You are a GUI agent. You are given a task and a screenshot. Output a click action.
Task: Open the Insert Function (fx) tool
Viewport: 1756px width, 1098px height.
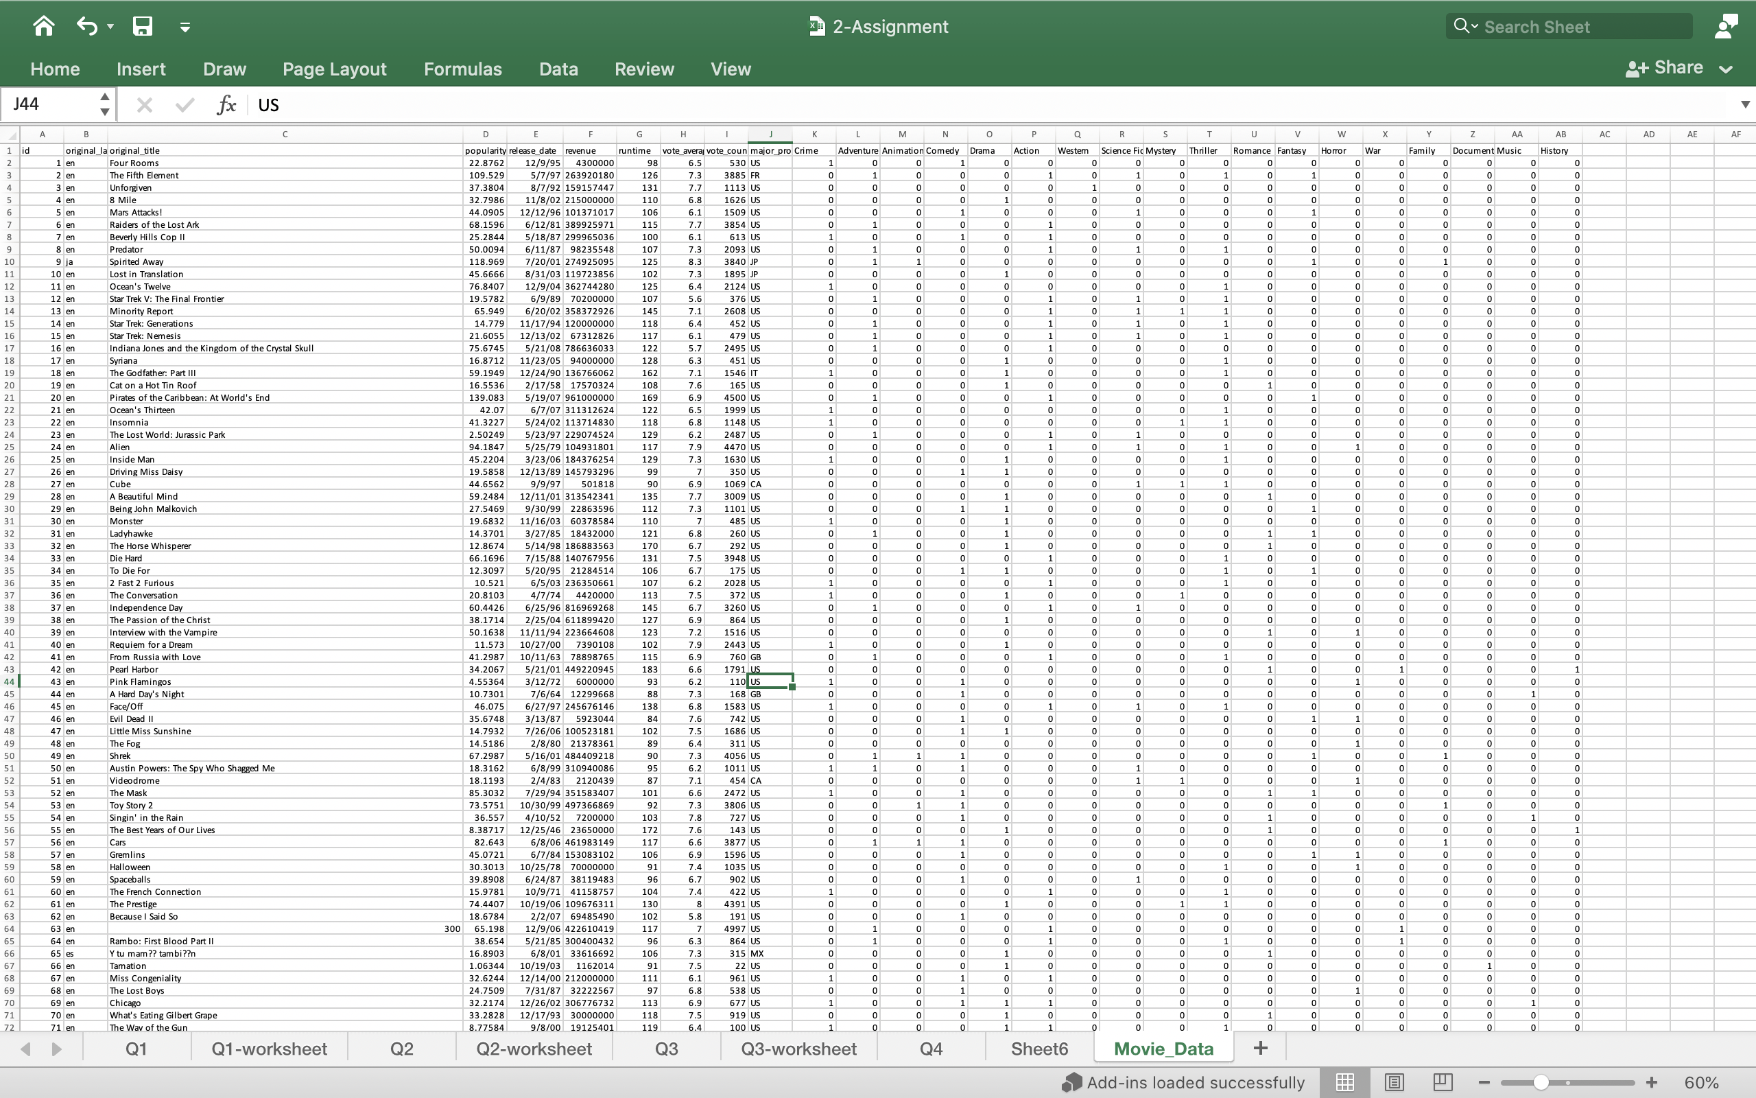coord(227,104)
